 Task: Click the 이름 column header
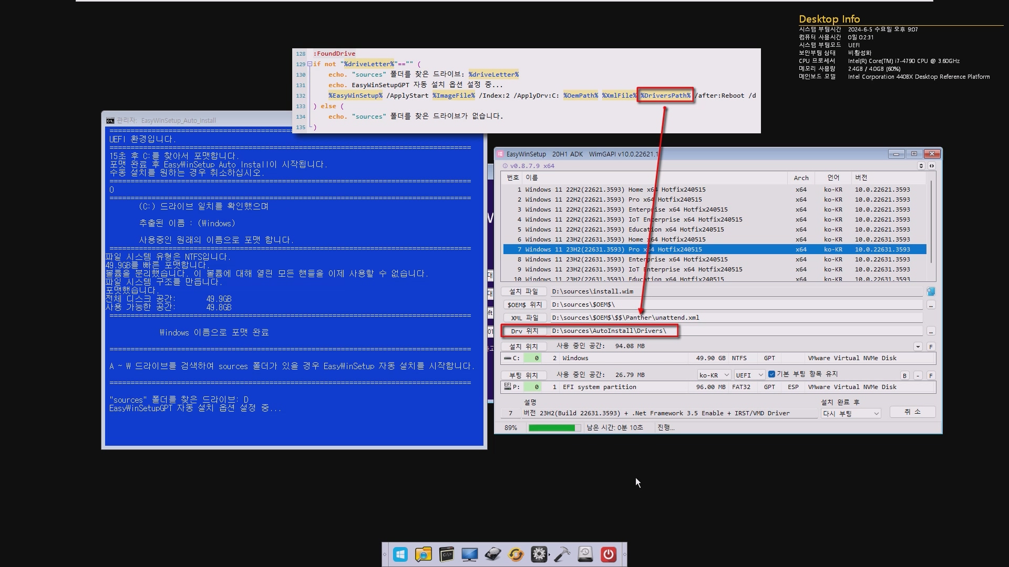coord(532,178)
